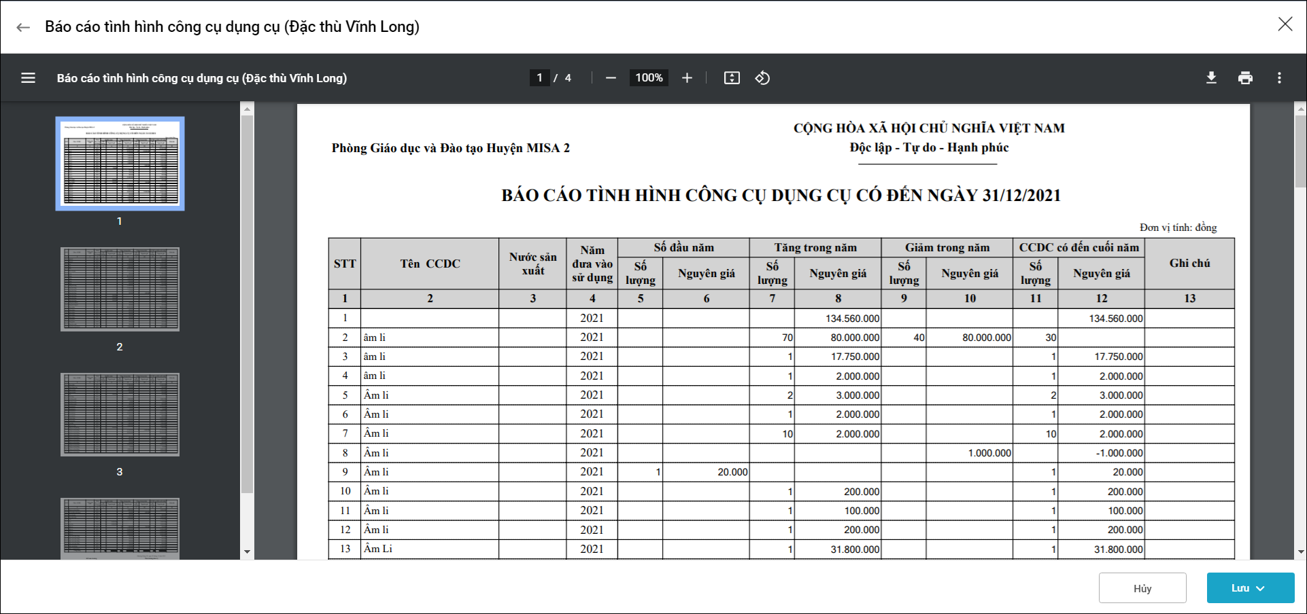Click quantity '70' in row 2
Image resolution: width=1307 pixels, height=614 pixels.
tap(787, 338)
